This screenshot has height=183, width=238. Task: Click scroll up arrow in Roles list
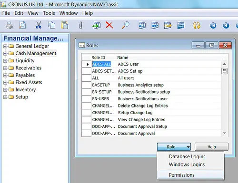tap(225, 64)
